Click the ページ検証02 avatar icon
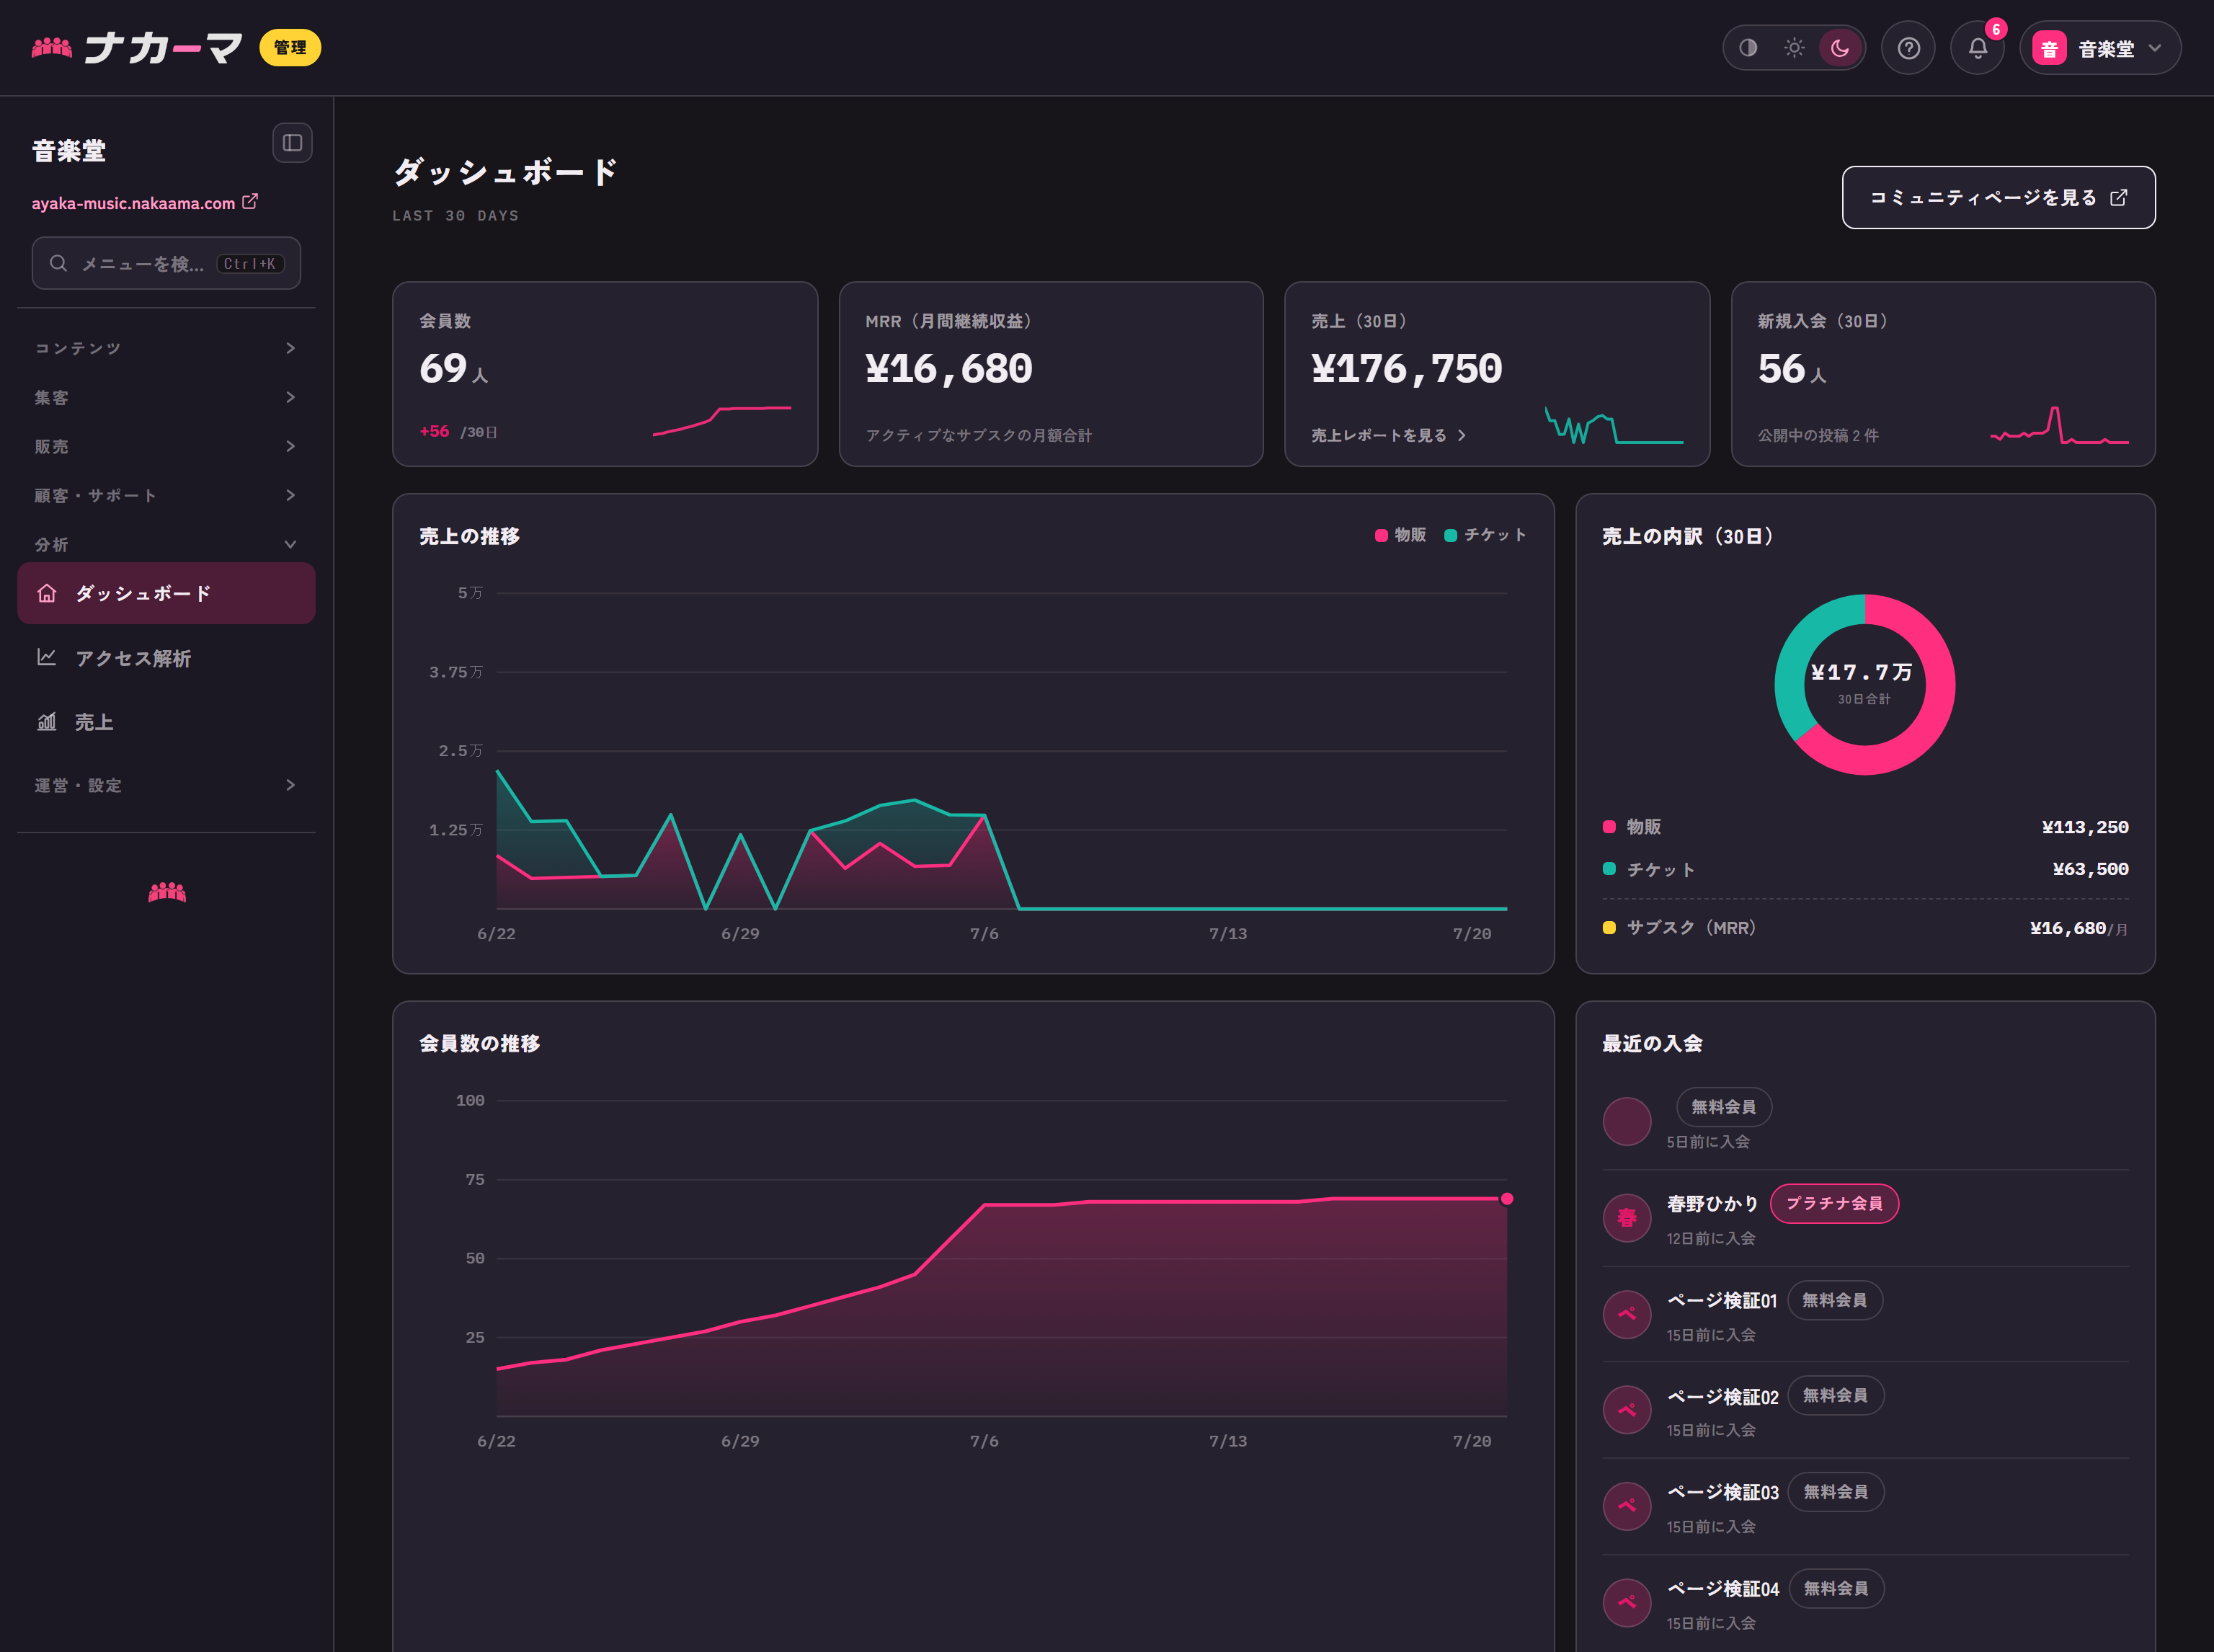Image resolution: width=2214 pixels, height=1652 pixels. [1627, 1410]
